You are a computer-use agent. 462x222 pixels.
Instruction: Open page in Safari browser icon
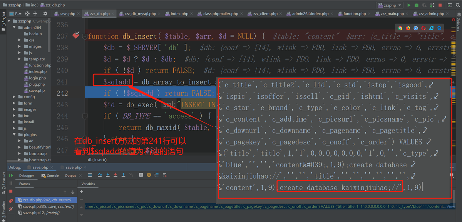tap(416, 28)
